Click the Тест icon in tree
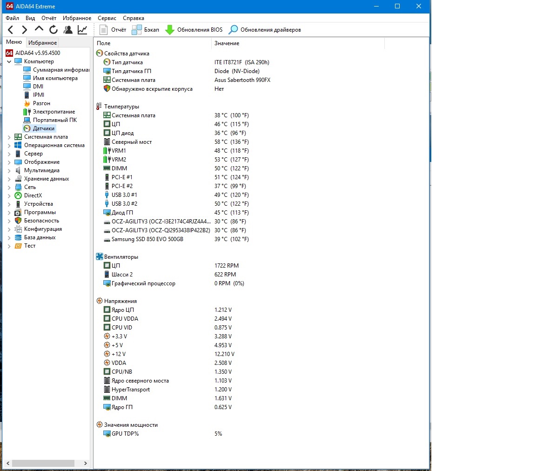 tap(18, 246)
